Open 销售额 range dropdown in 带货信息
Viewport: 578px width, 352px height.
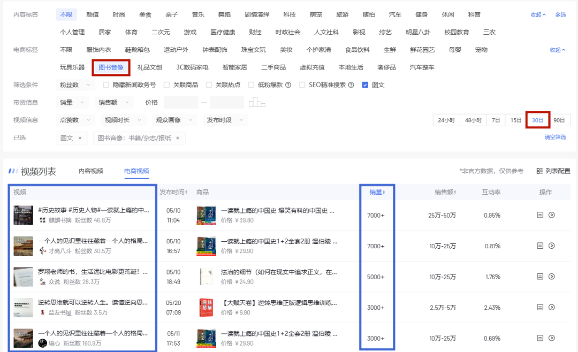pyautogui.click(x=114, y=102)
